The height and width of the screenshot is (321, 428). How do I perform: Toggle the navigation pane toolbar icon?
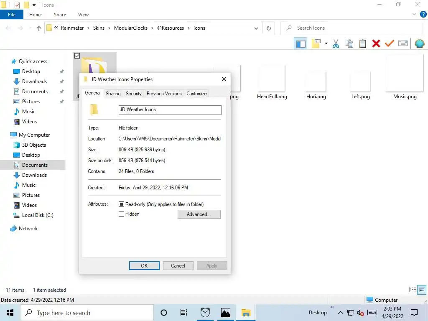coord(301,43)
